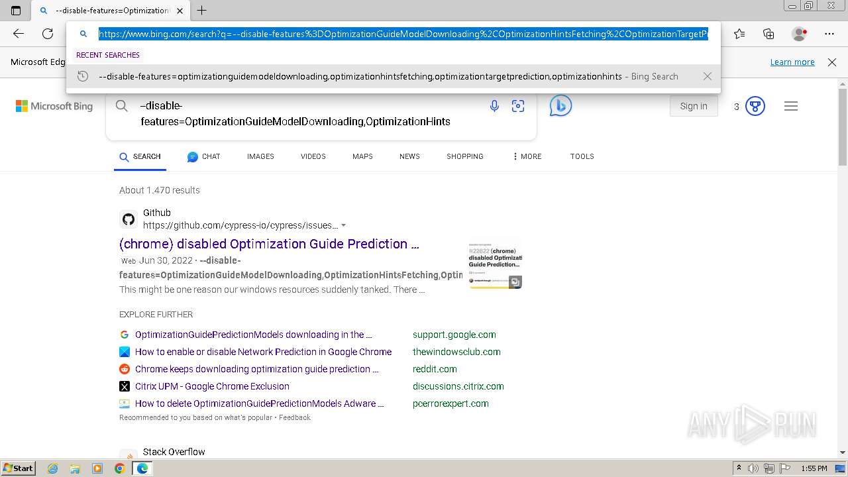Open Chrome keeps downloading optimization guide link
This screenshot has height=477, width=848.
pyautogui.click(x=256, y=369)
